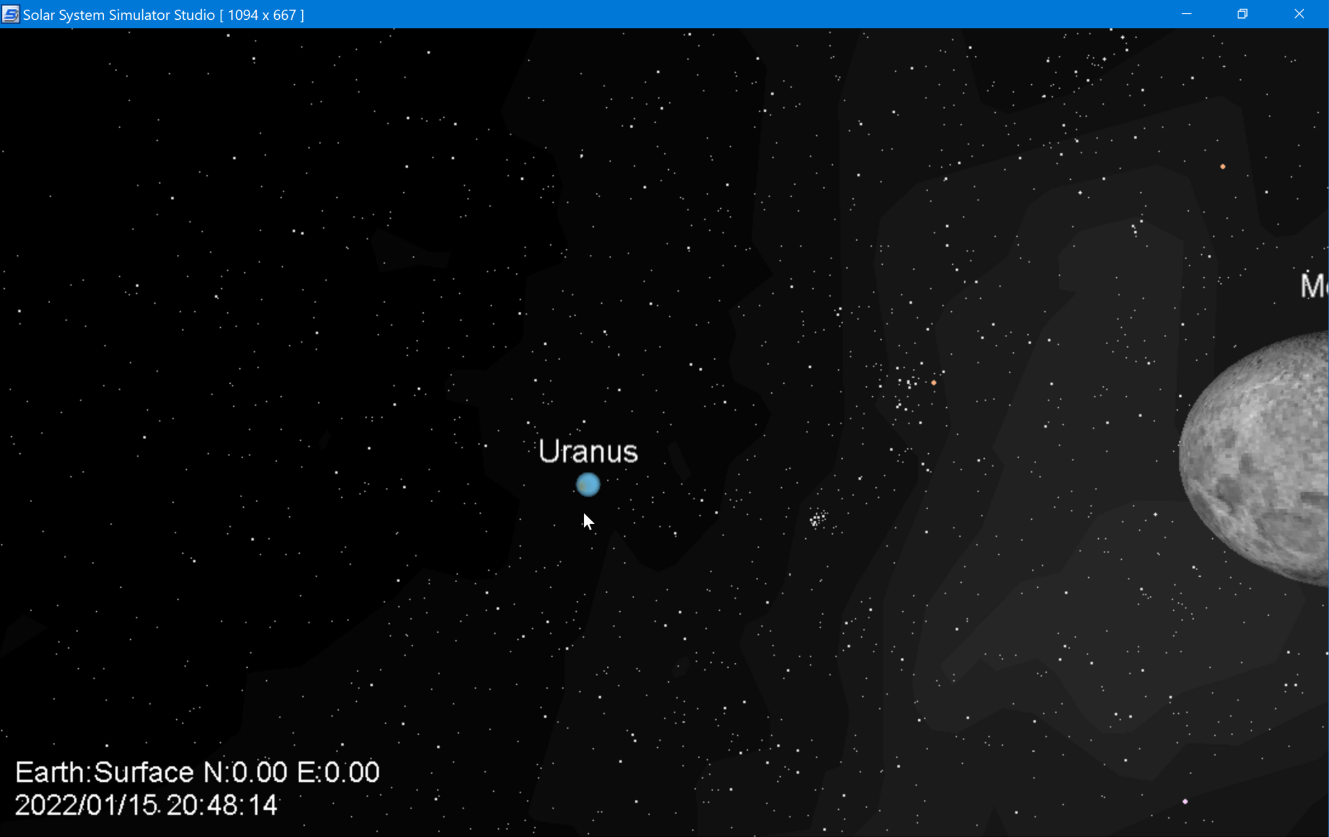
Task: Click the Earth:Surface observer location text
Action: coord(104,773)
